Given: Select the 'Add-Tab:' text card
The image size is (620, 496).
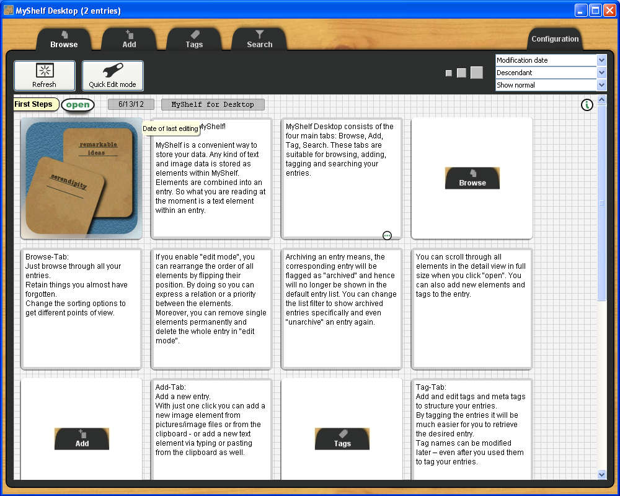Looking at the screenshot, I should [x=211, y=430].
